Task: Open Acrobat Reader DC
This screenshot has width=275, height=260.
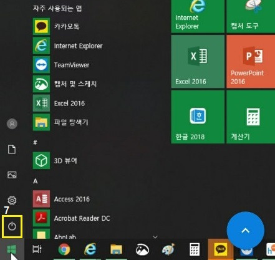Action: point(71,218)
